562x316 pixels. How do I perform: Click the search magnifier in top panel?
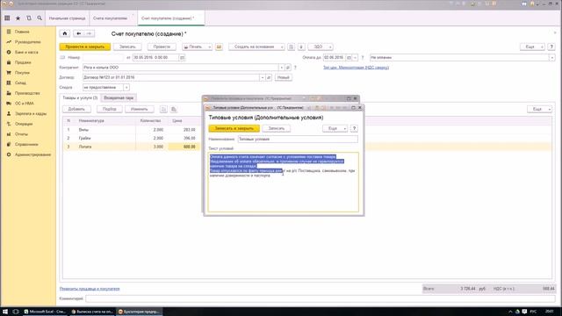click(x=40, y=18)
